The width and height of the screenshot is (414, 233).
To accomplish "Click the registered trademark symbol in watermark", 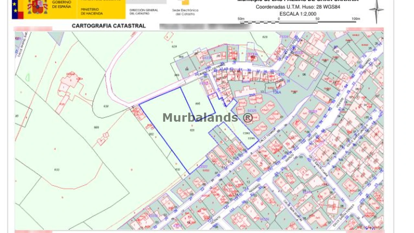I will click(x=248, y=118).
